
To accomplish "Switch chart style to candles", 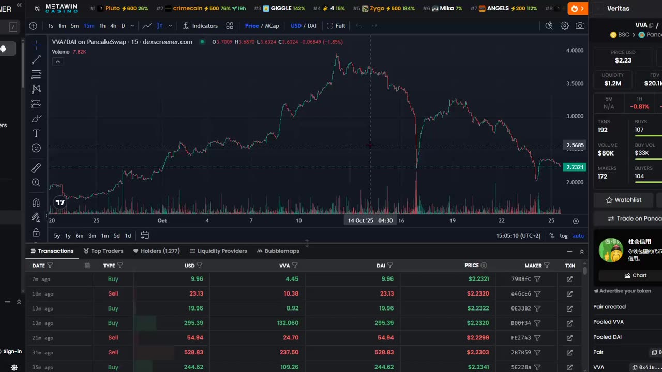I will pyautogui.click(x=159, y=26).
